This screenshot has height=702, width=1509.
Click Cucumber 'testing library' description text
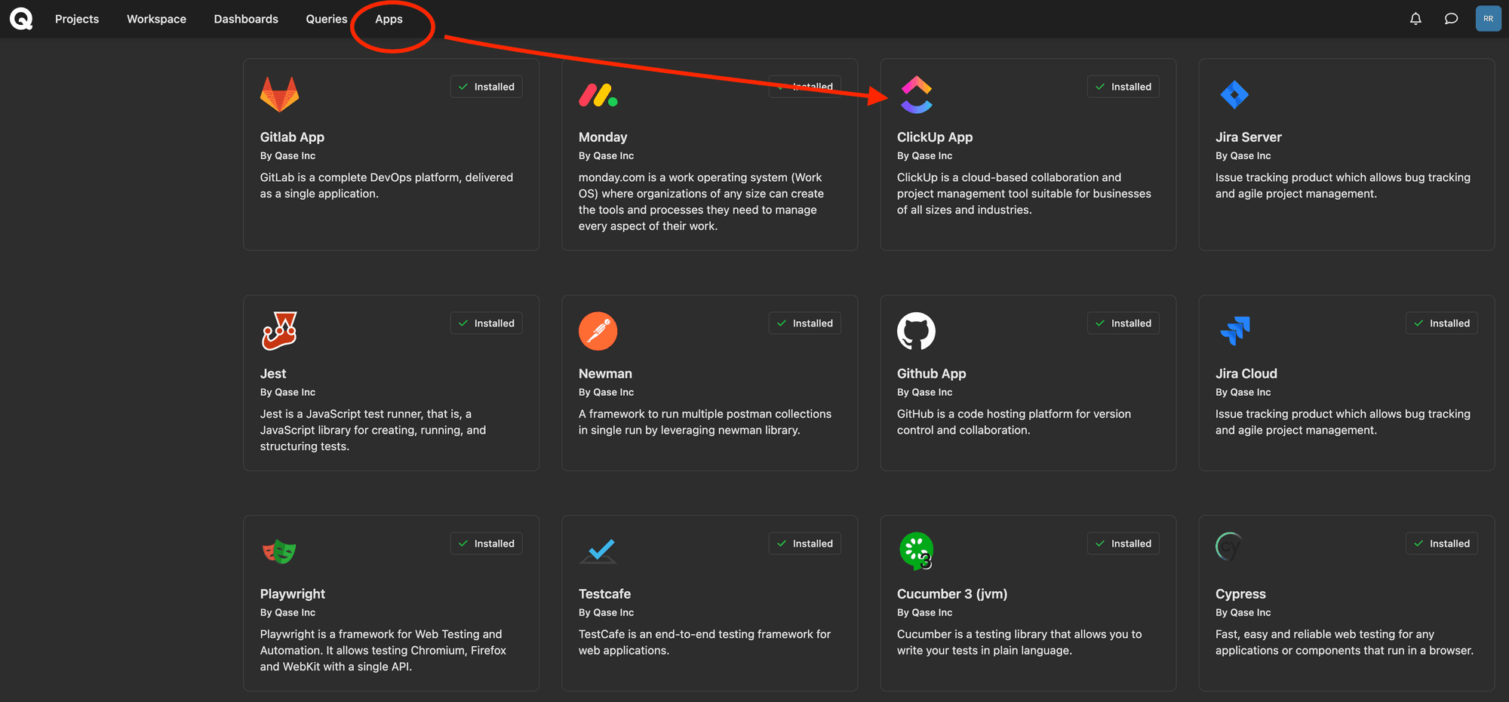[1019, 642]
